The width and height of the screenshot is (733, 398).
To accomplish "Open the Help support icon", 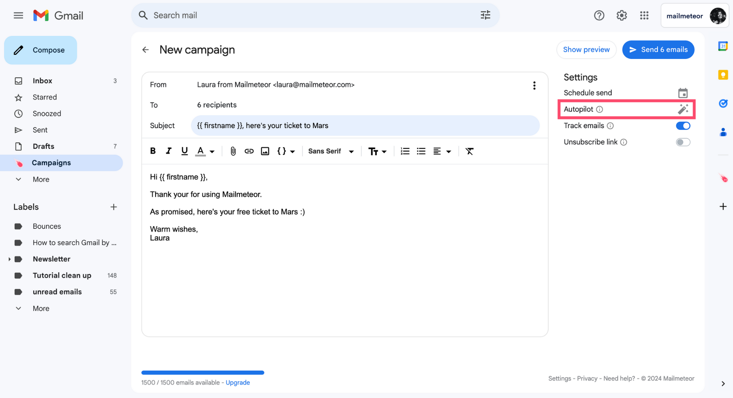I will tap(599, 15).
